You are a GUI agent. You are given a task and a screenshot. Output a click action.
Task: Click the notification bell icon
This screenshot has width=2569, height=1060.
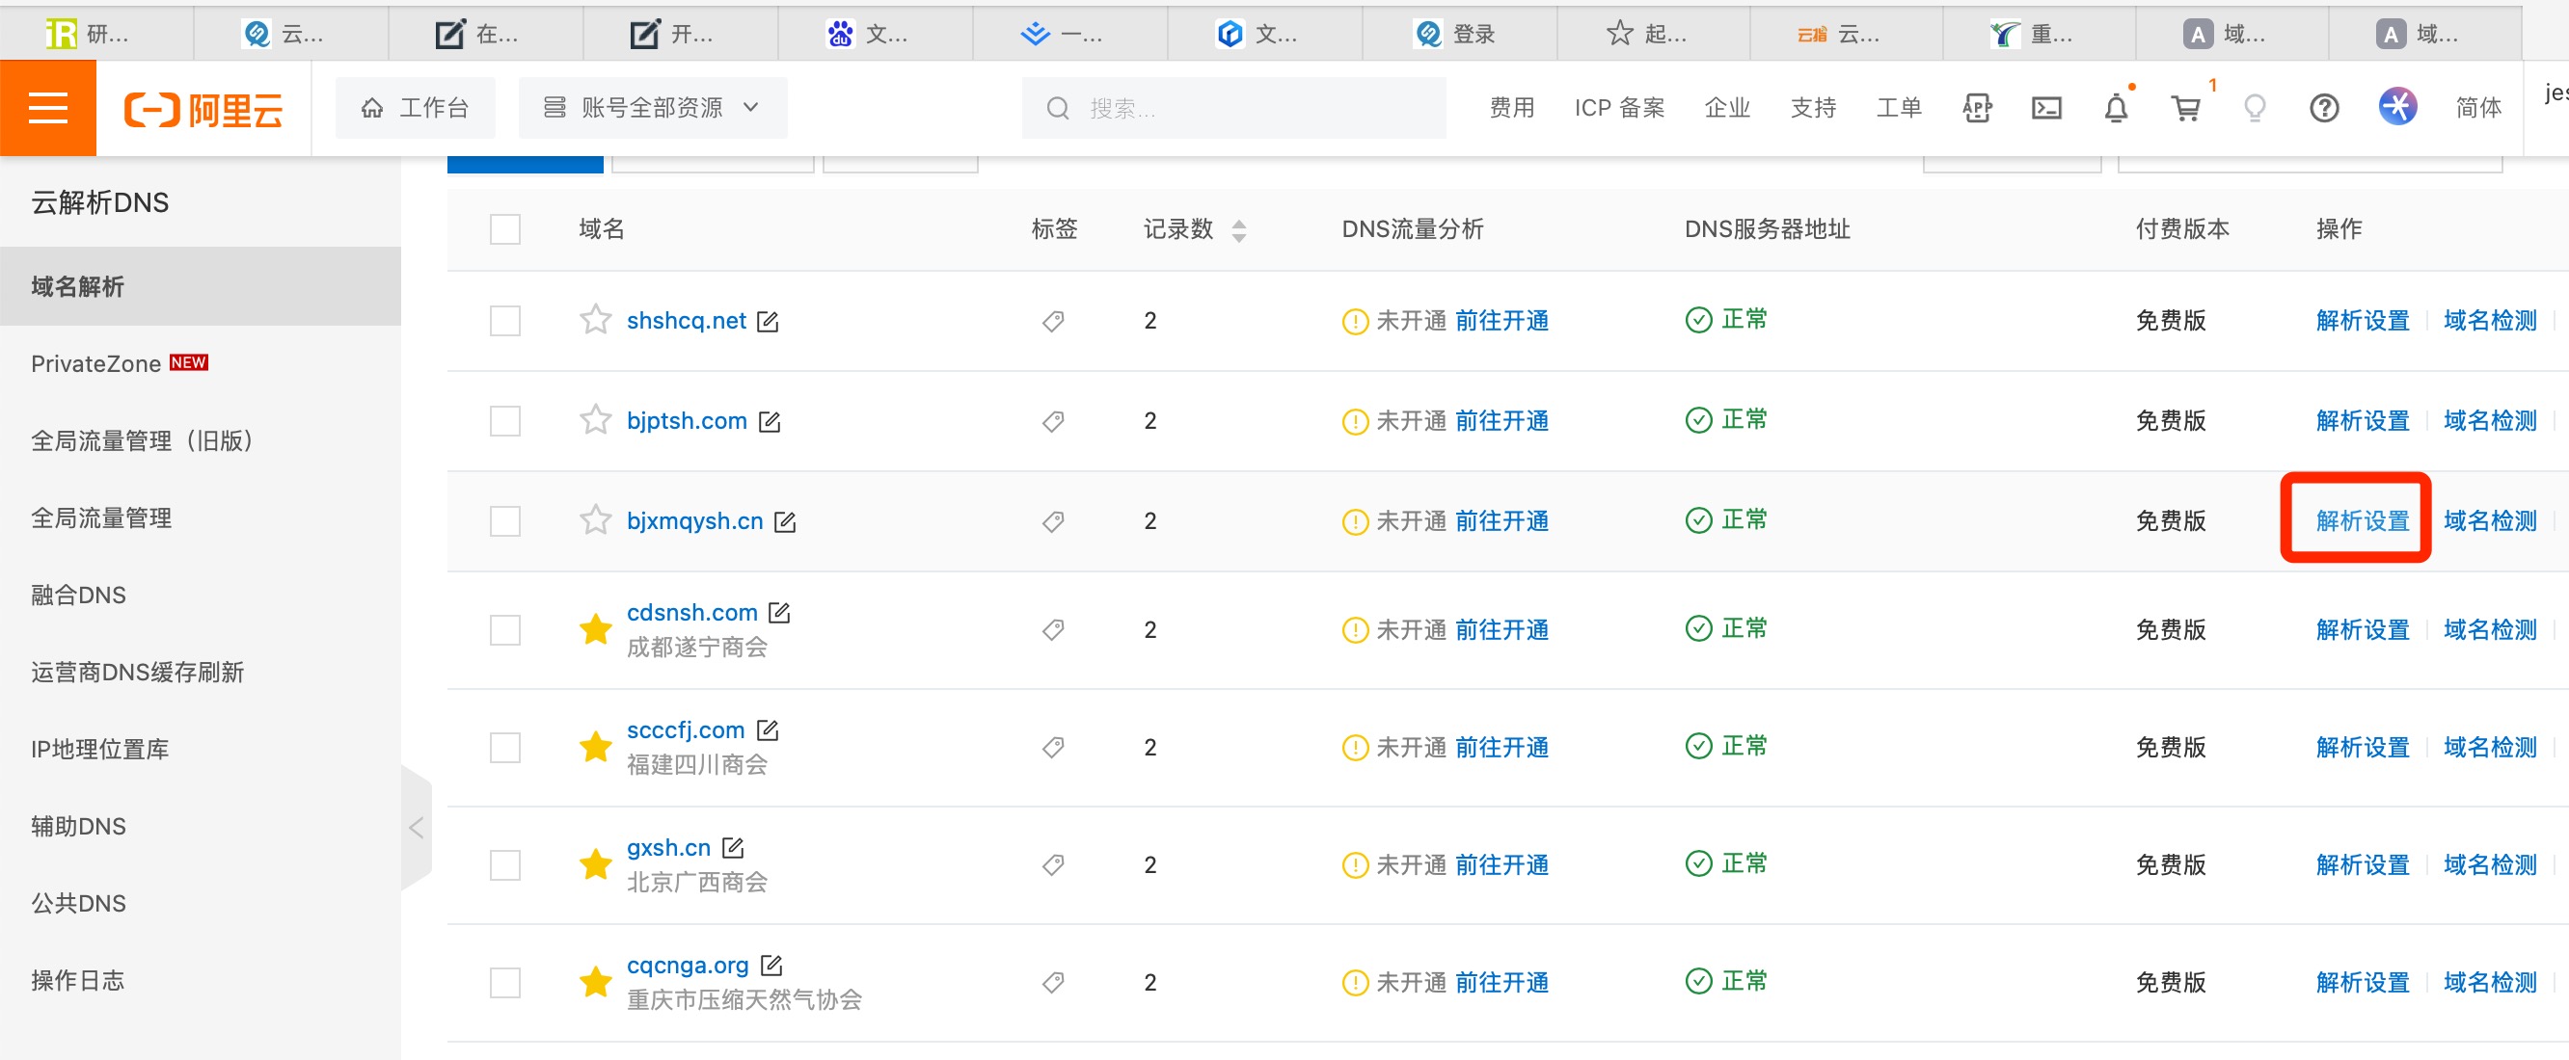(x=2115, y=108)
